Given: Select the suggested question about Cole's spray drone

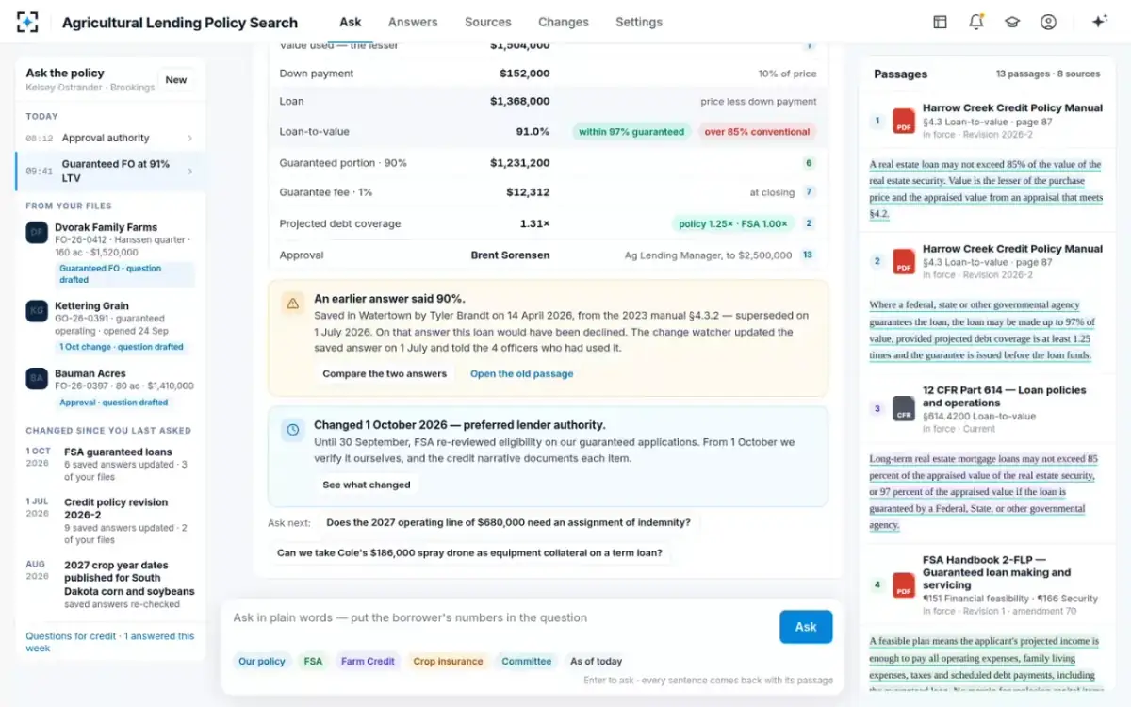Looking at the screenshot, I should pos(469,553).
